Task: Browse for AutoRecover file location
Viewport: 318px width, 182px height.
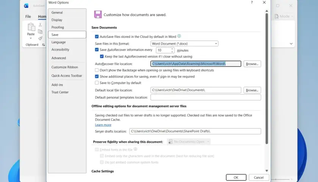Action: click(252, 64)
